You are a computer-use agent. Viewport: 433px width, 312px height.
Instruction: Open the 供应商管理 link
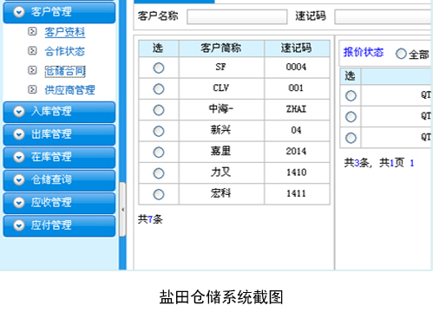69,90
